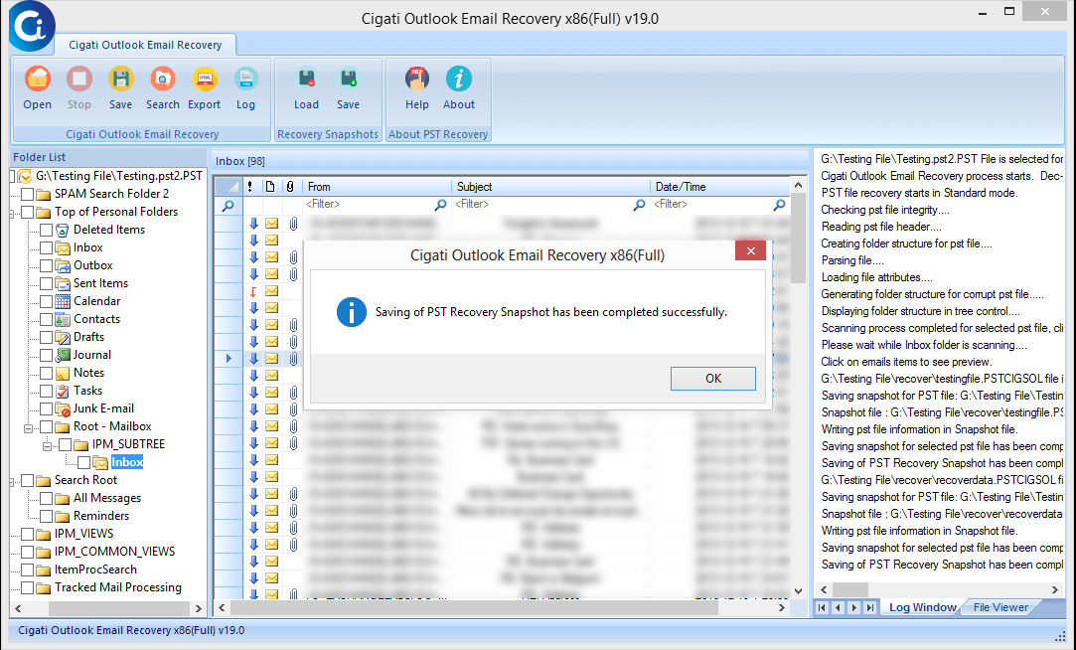Check the Deleted Items folder checkbox
1076x650 pixels.
click(x=46, y=230)
